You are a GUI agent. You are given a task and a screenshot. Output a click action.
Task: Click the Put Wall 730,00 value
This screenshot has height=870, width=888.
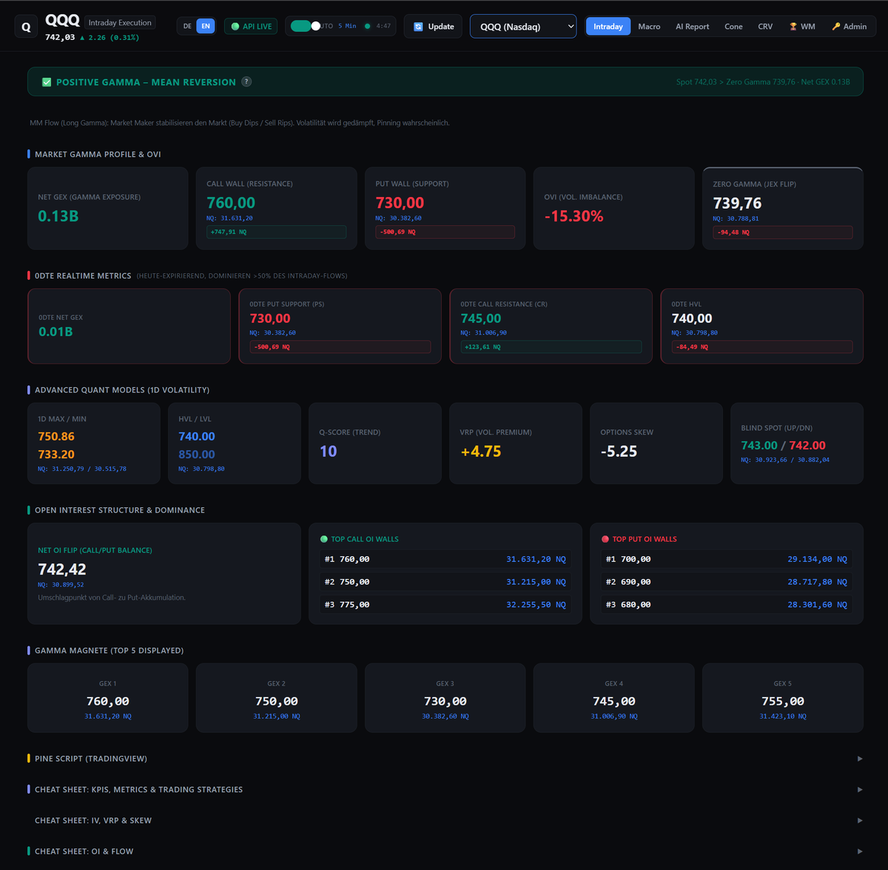[400, 203]
